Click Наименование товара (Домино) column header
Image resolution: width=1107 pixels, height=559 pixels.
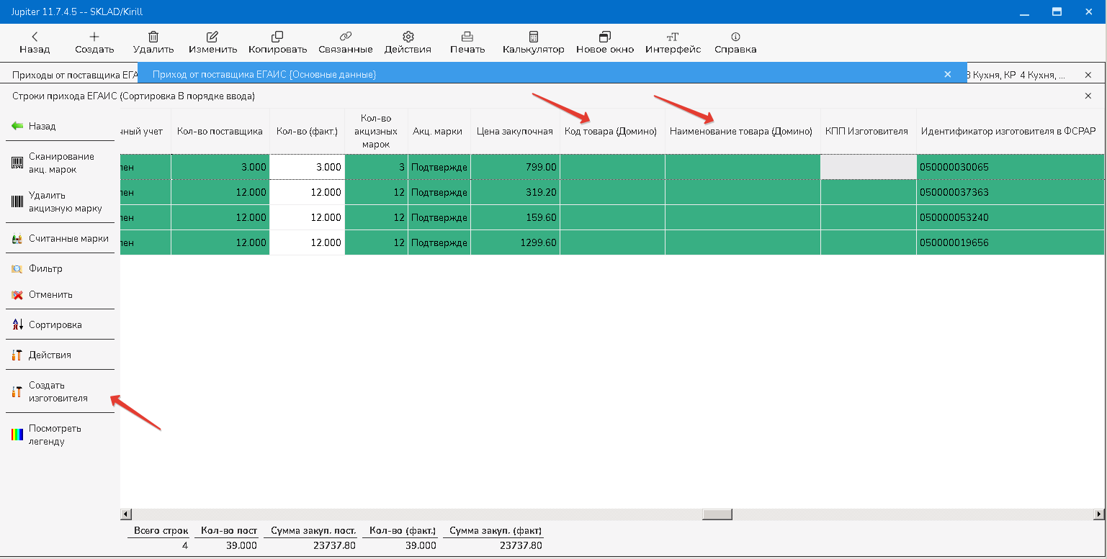pos(743,131)
